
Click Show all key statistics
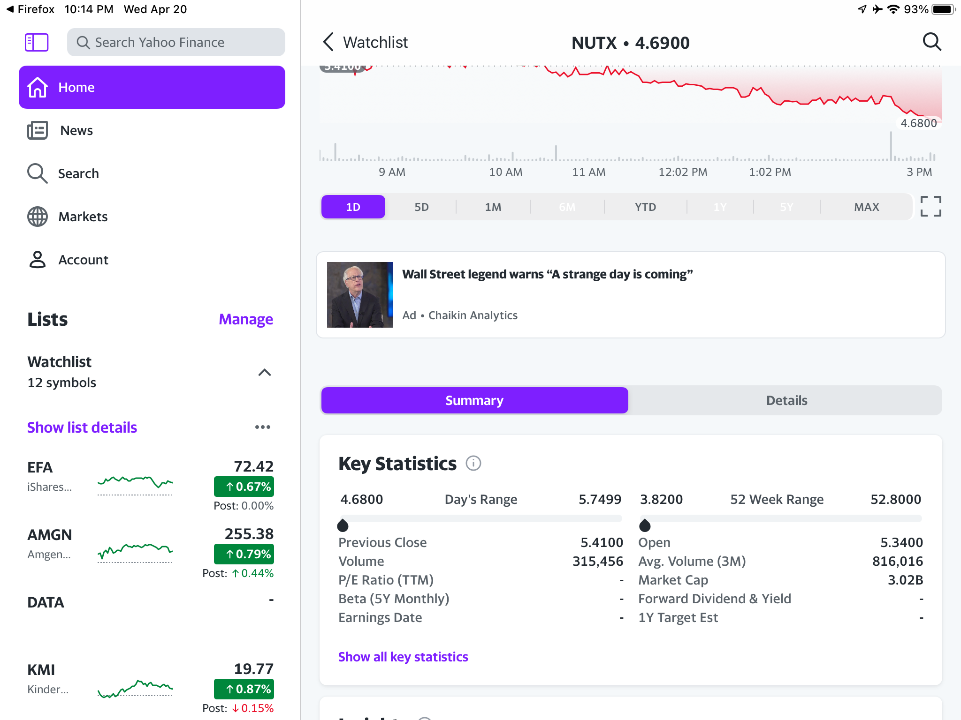(403, 657)
